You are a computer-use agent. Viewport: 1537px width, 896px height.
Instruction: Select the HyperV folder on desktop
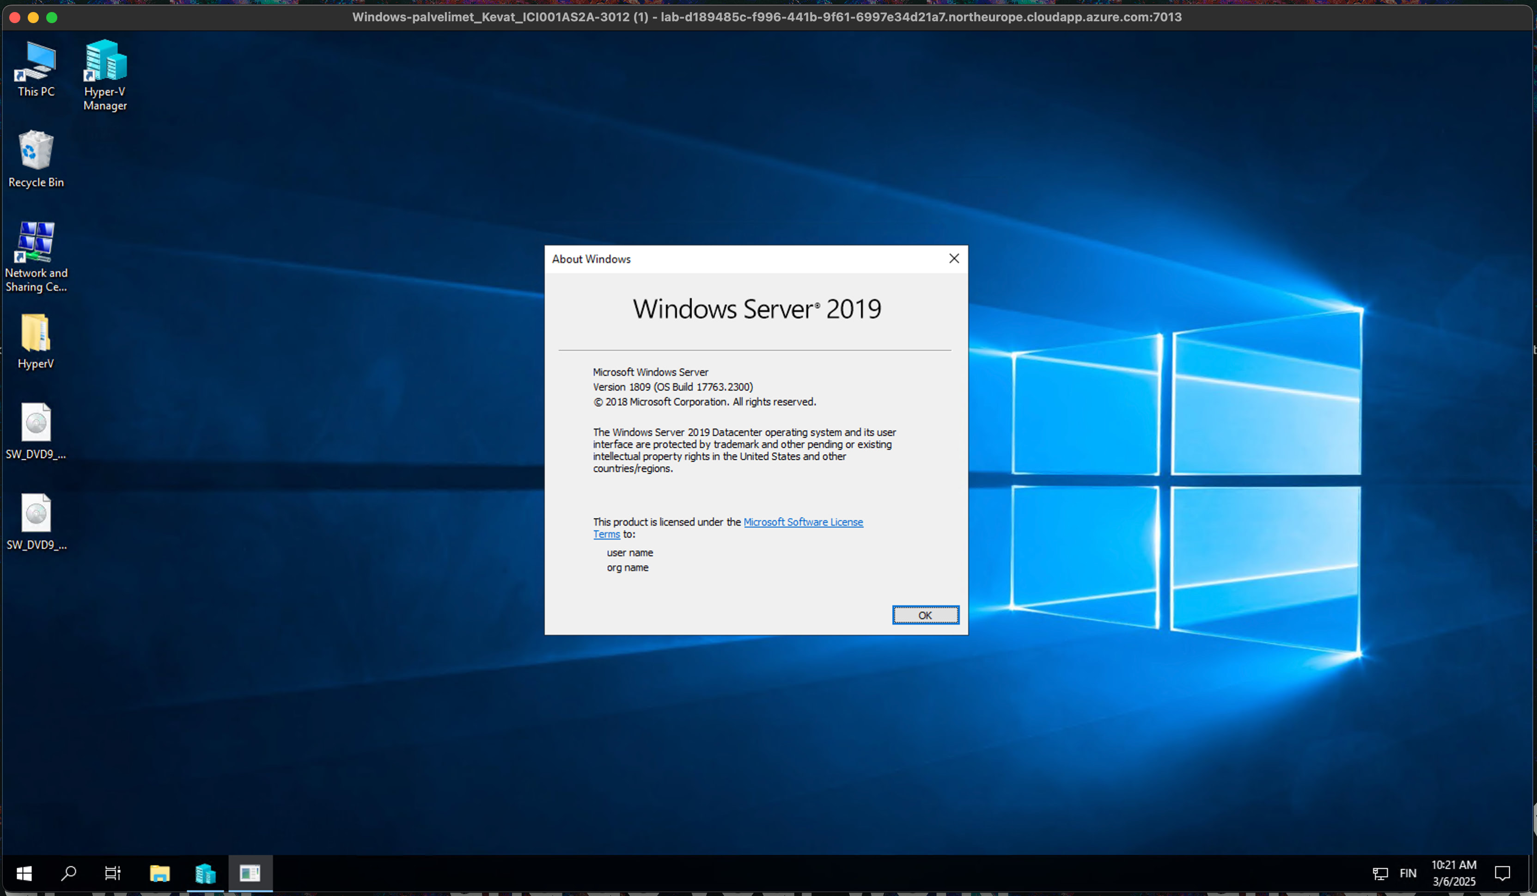(x=36, y=341)
